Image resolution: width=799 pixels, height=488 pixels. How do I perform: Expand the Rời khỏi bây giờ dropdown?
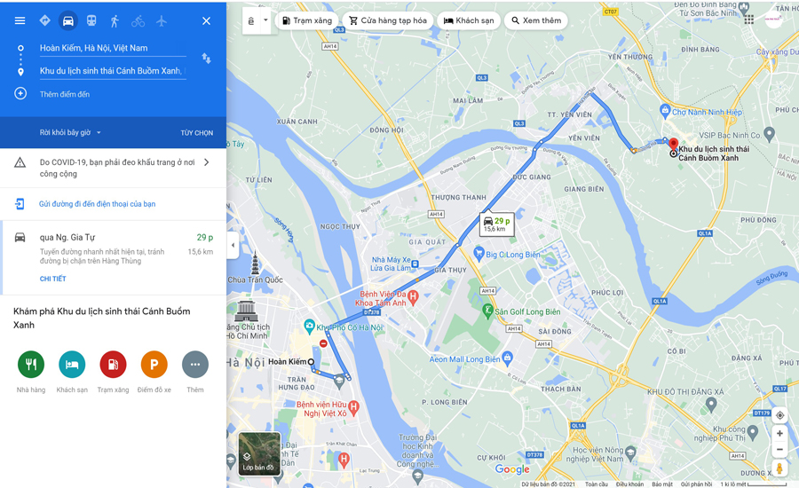tap(70, 132)
